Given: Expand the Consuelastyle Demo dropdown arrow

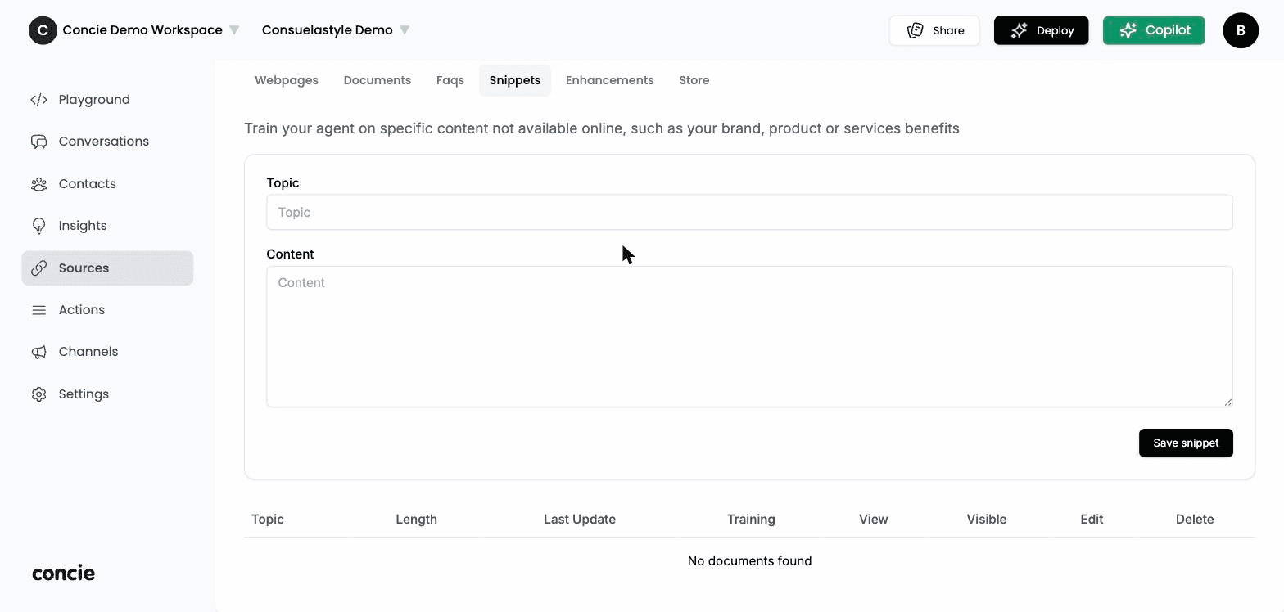Looking at the screenshot, I should (x=405, y=30).
